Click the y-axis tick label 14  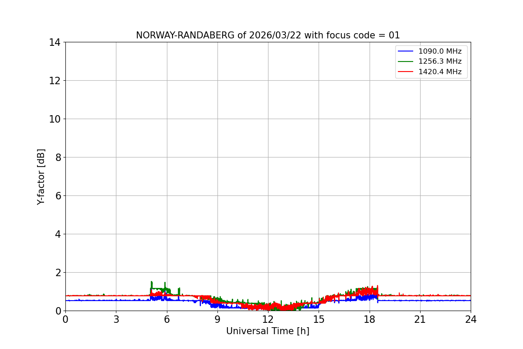point(54,42)
